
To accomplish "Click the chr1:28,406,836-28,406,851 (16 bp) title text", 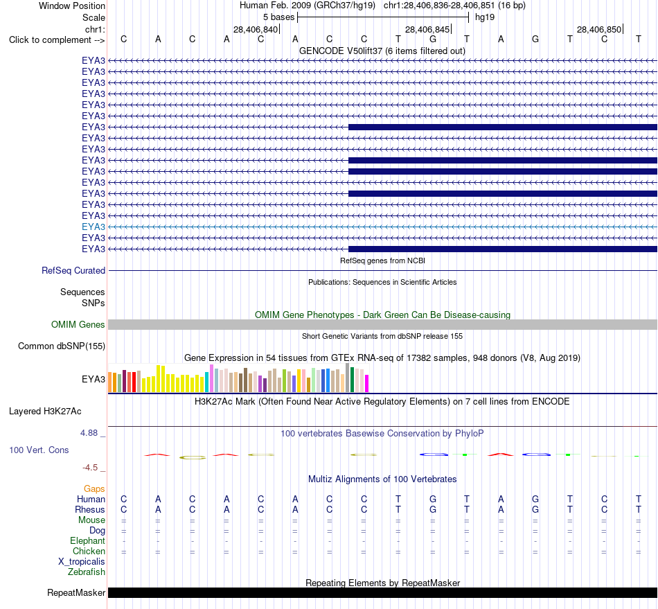I will click(x=454, y=6).
